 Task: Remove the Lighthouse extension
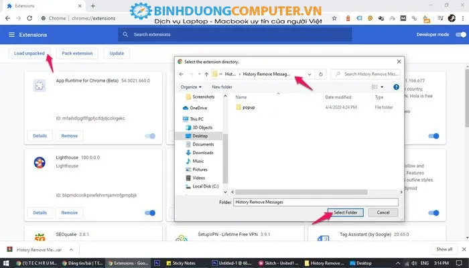point(70,212)
